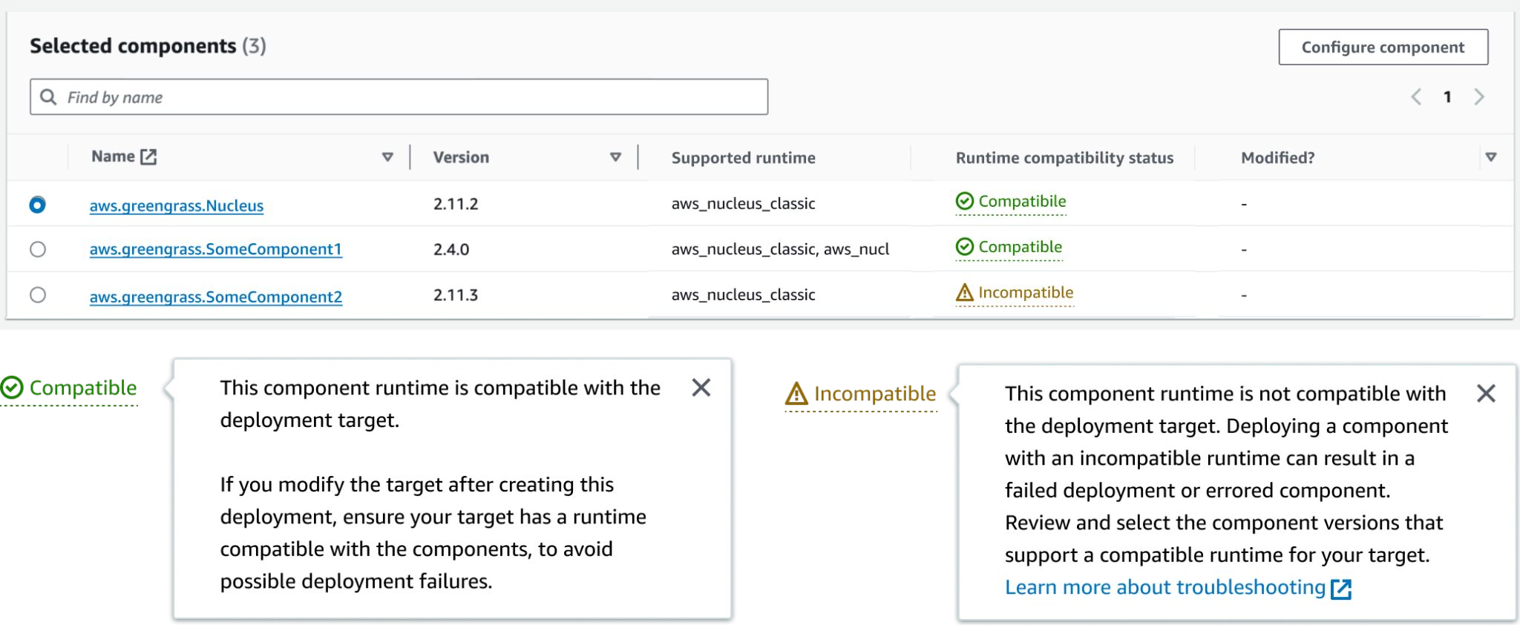Close the Incompatible popover

pos(1486,393)
